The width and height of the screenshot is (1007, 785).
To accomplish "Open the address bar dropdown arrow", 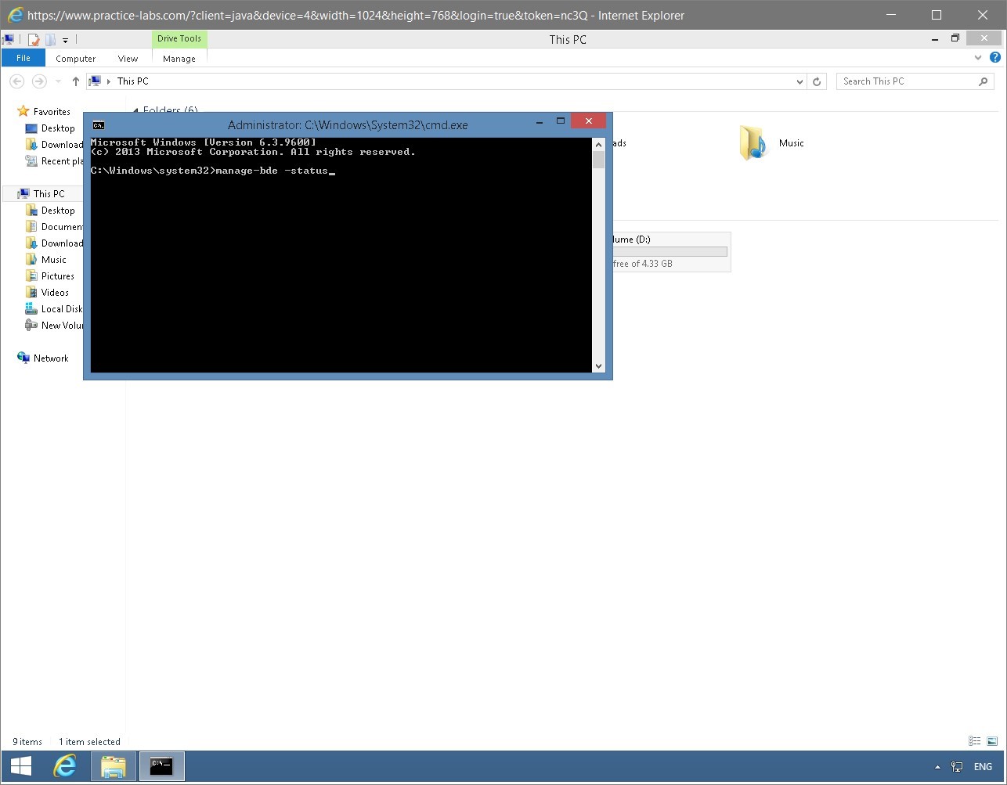I will click(x=799, y=81).
